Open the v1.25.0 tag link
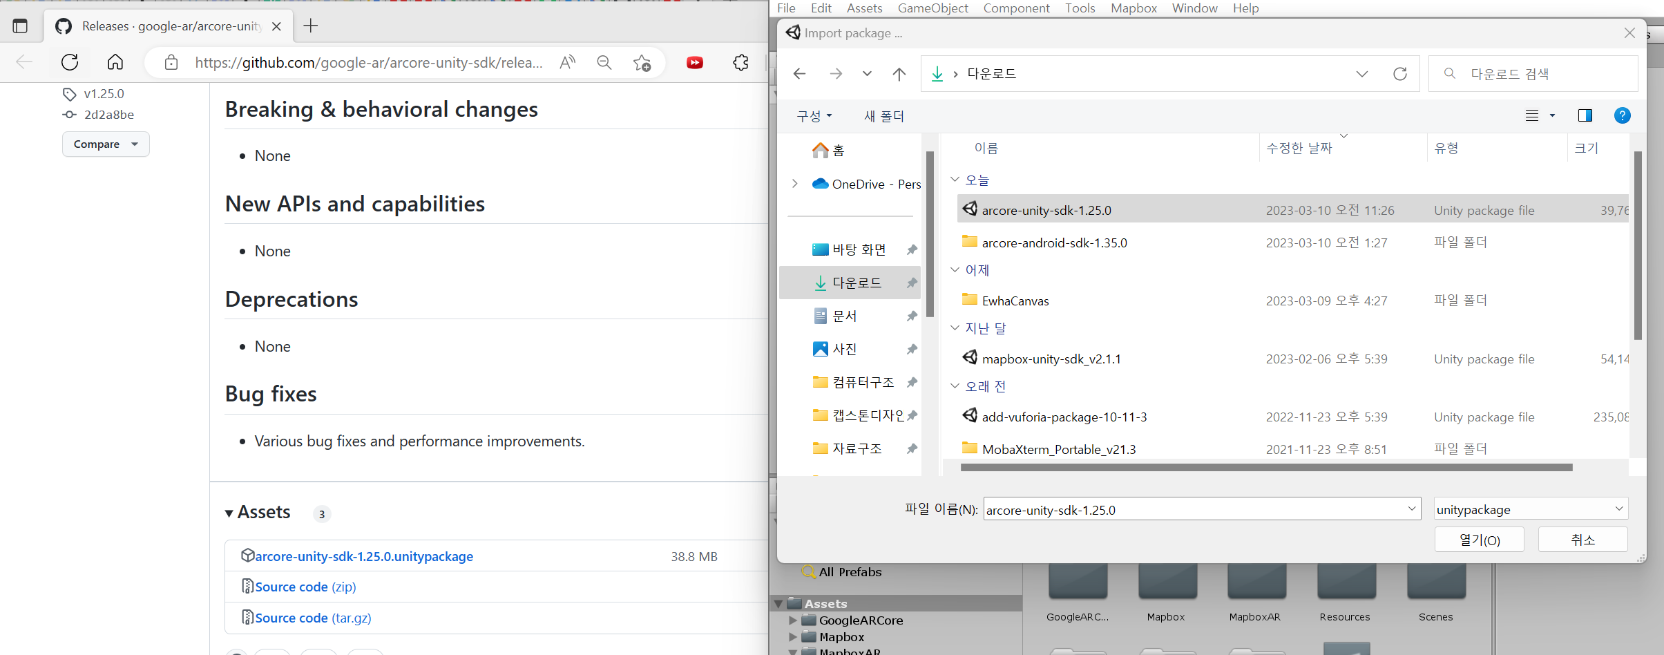Image resolution: width=1664 pixels, height=655 pixels. pos(104,93)
